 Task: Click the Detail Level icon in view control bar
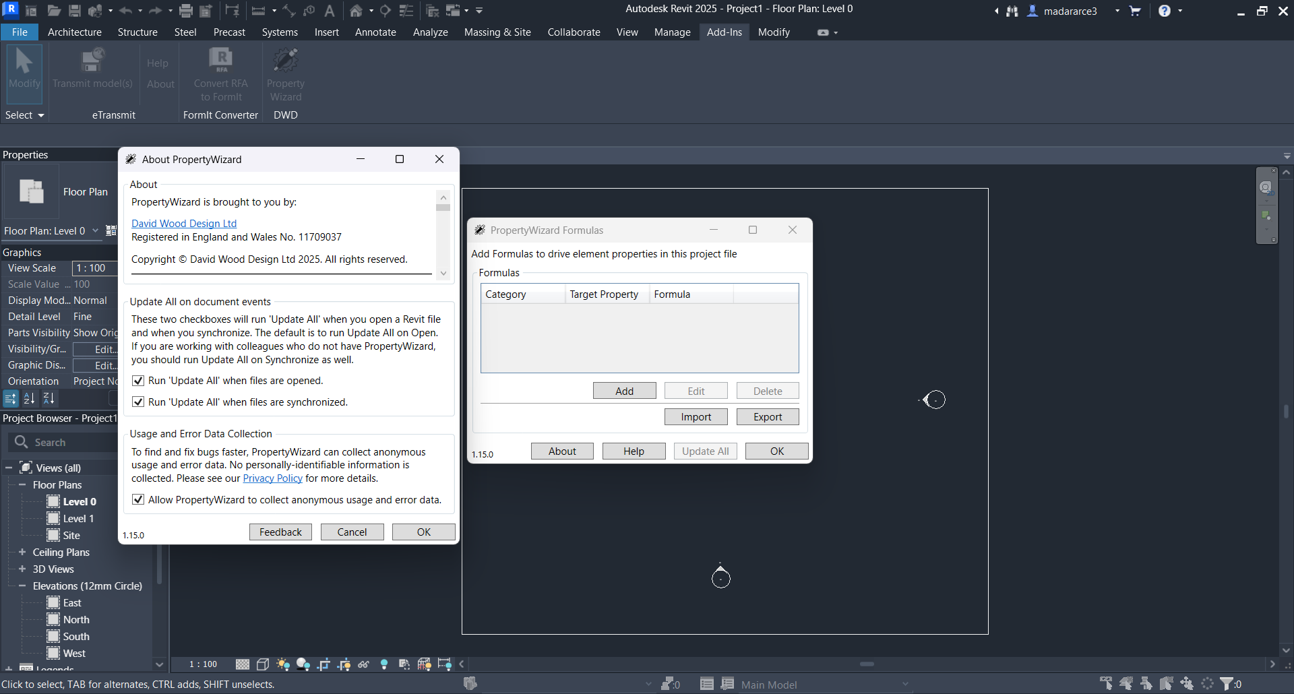tap(243, 664)
